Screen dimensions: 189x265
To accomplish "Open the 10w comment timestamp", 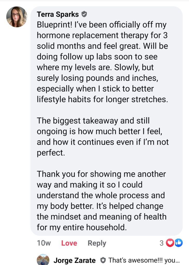I will (44, 243).
